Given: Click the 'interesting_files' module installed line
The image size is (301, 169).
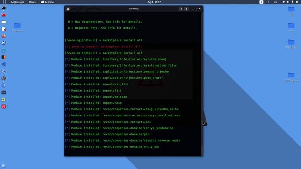Looking at the screenshot, I should click(121, 65).
